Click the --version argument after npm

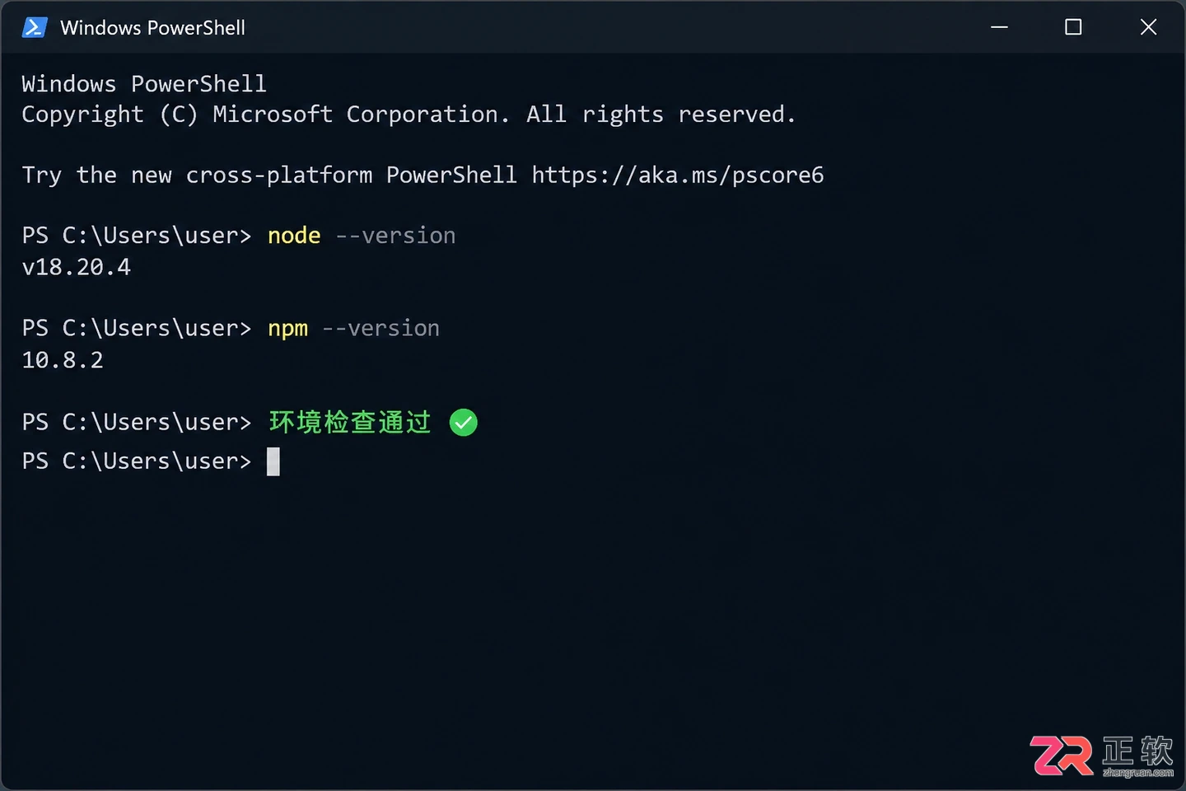(x=381, y=329)
